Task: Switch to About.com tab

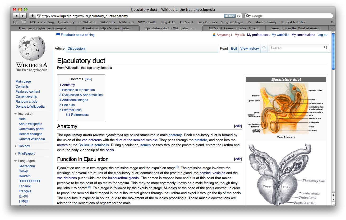Action: point(107,28)
